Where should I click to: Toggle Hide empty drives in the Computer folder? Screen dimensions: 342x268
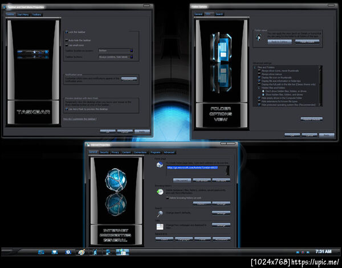259,98
